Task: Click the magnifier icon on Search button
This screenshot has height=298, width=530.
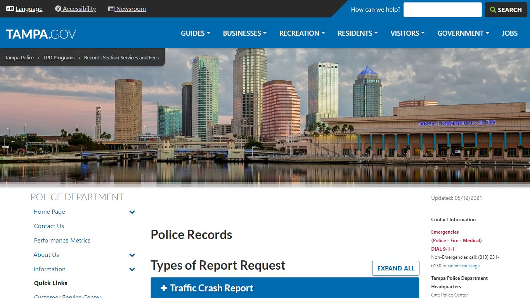Action: (x=493, y=10)
